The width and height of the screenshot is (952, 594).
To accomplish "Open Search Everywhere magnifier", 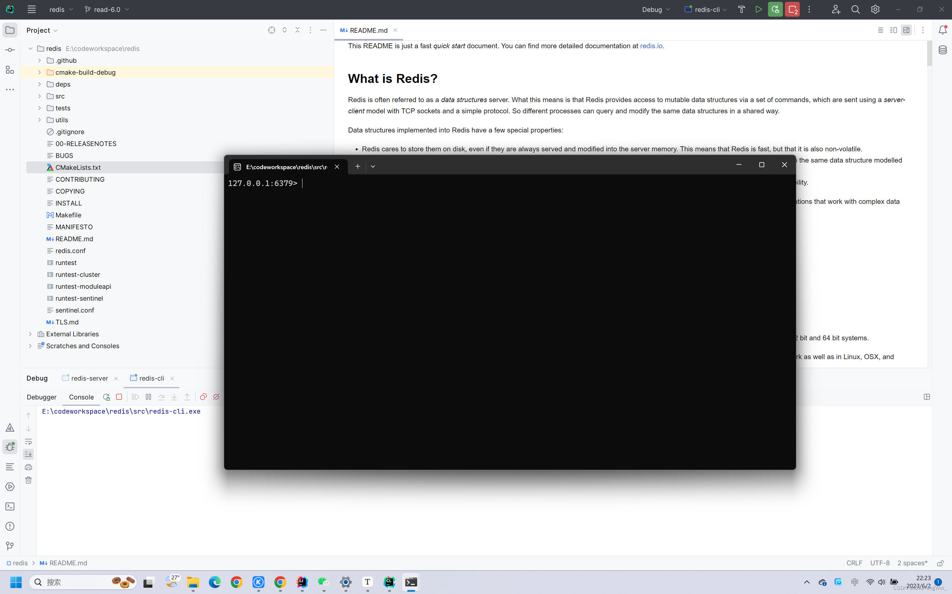I will (x=855, y=10).
